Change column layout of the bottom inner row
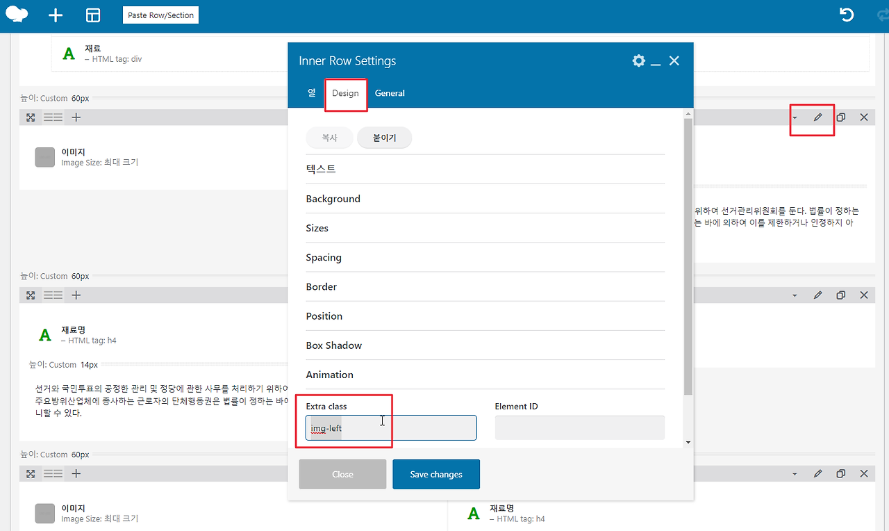 coord(53,474)
